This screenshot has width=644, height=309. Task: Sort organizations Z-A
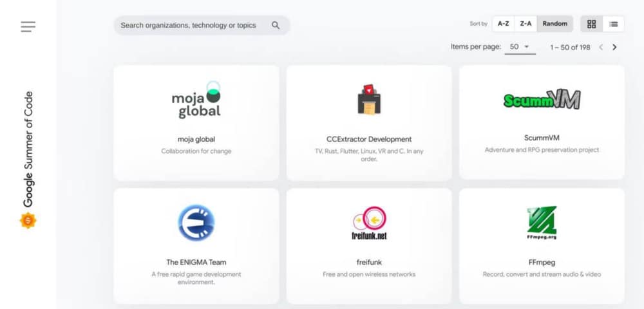click(526, 24)
